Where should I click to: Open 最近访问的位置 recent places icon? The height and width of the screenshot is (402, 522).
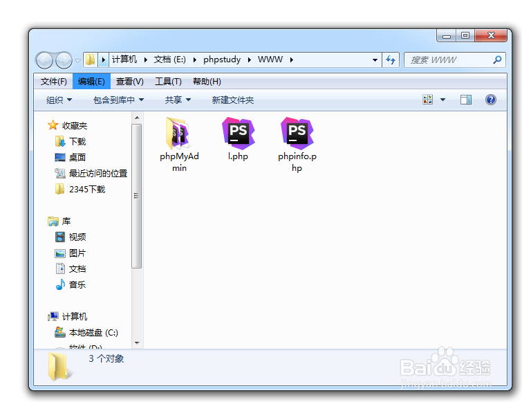[x=60, y=173]
